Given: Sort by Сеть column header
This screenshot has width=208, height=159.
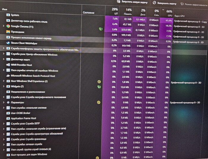Looking at the screenshot, I should click(x=153, y=13).
